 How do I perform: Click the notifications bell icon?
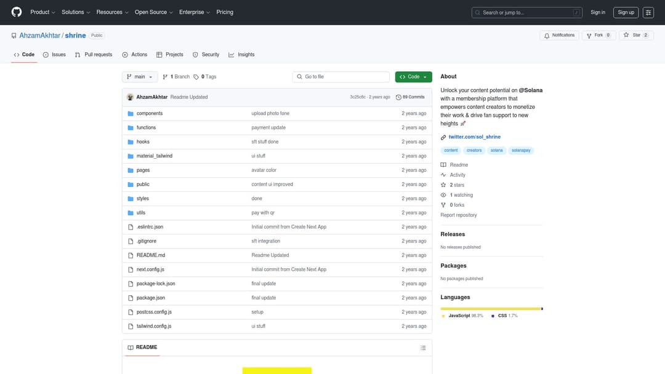[x=547, y=36]
